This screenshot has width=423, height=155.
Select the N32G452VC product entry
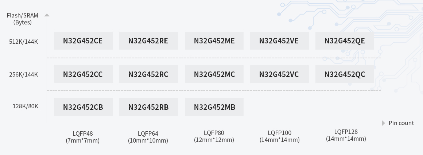coord(279,74)
